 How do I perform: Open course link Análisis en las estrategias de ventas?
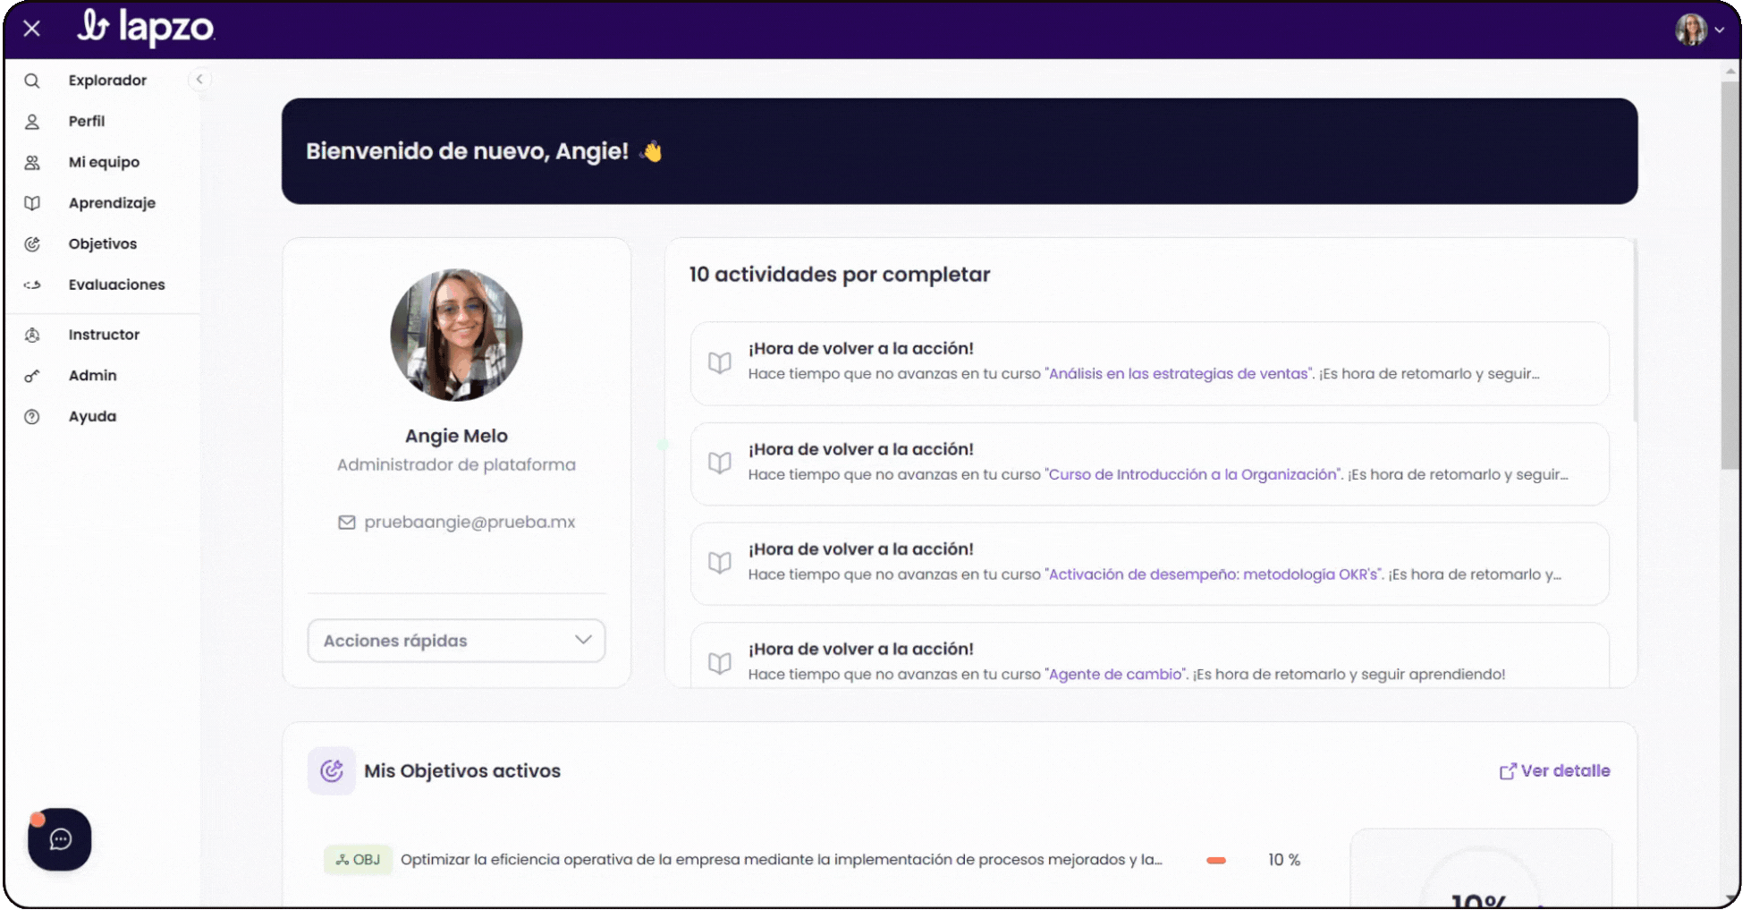coord(1180,374)
